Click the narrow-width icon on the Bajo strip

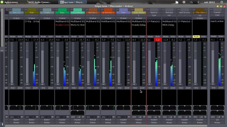tap(56, 10)
